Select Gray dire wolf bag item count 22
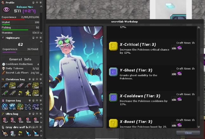The height and width of the screenshot is (139, 205). 13,133
